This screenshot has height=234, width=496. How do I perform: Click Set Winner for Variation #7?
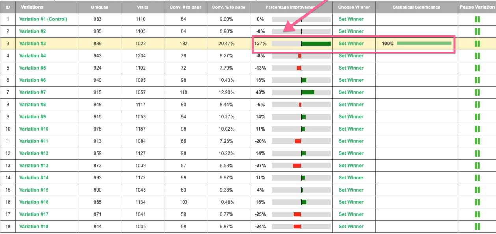(351, 92)
